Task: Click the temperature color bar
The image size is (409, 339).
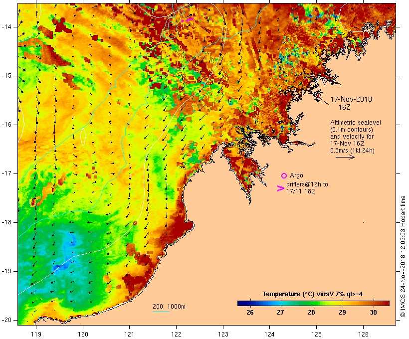Action: point(313,303)
